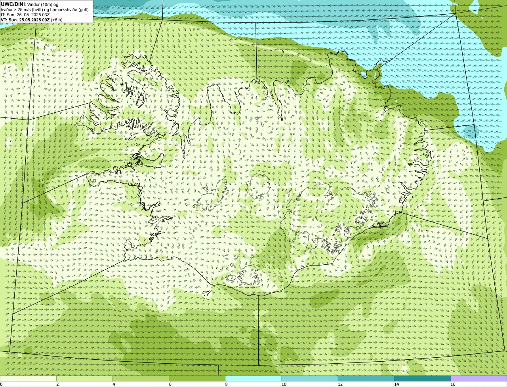Select the 4–6 m/s green legend swatch

141,378
